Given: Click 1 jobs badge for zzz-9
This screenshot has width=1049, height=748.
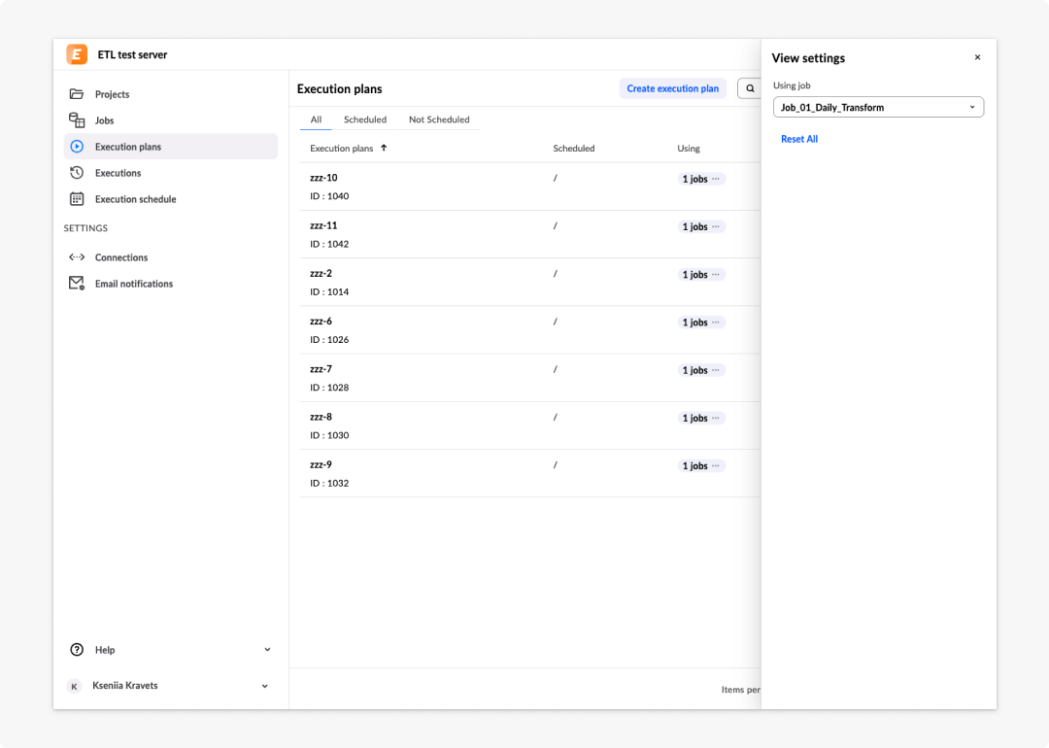Looking at the screenshot, I should coord(701,465).
